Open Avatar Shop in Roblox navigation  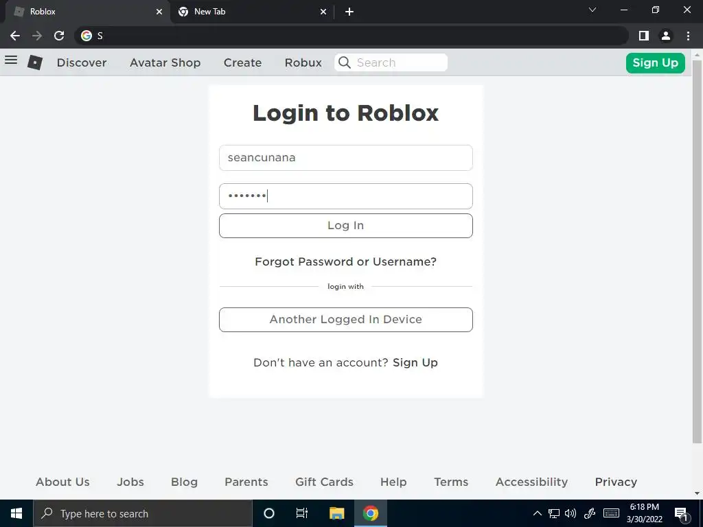point(165,62)
